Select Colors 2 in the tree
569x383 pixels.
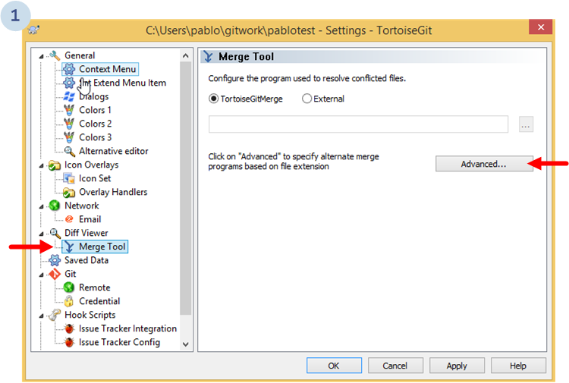[x=95, y=124]
